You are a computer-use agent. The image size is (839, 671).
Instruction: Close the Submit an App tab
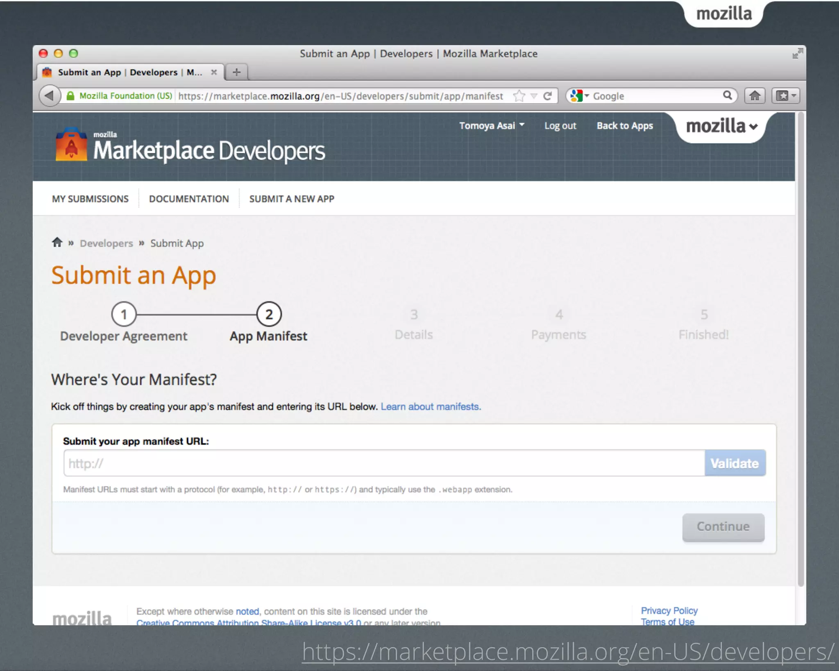point(214,72)
